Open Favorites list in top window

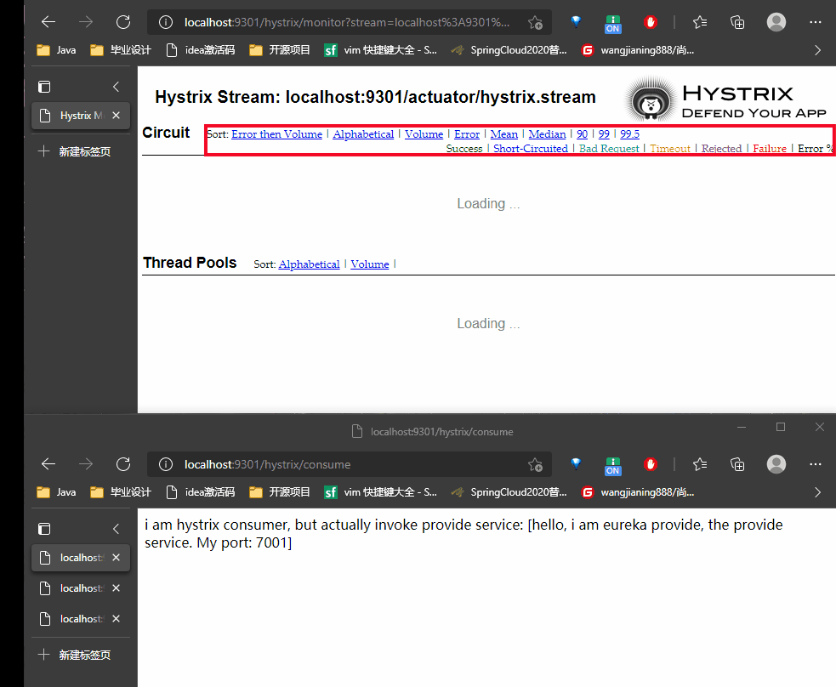tap(700, 22)
